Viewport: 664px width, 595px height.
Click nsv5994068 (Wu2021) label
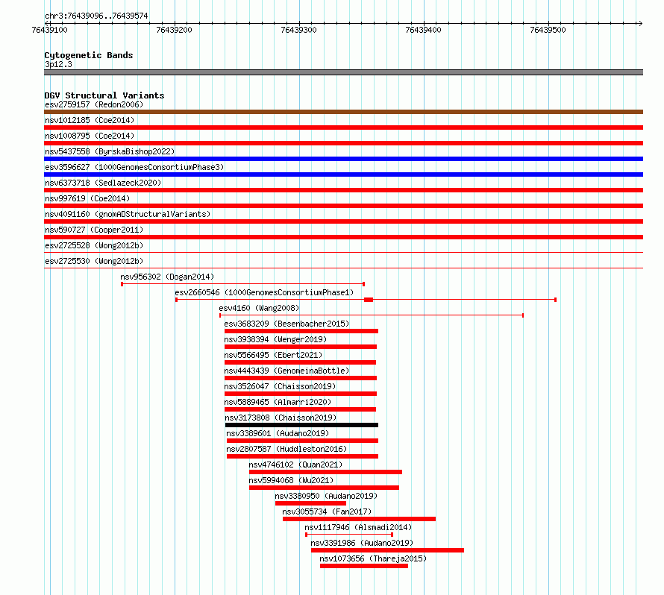(291, 480)
